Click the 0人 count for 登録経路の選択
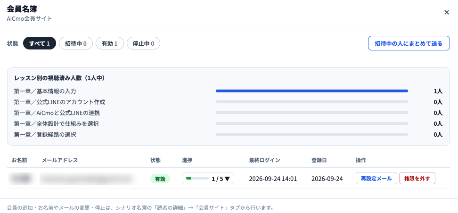Image resolution: width=458 pixels, height=213 pixels. (x=438, y=135)
